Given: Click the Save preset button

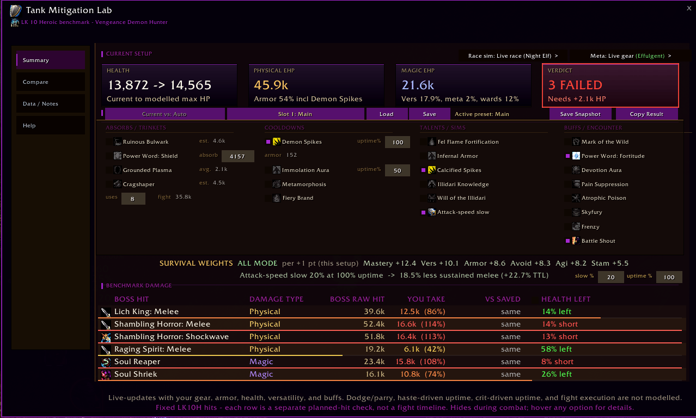Looking at the screenshot, I should (429, 114).
